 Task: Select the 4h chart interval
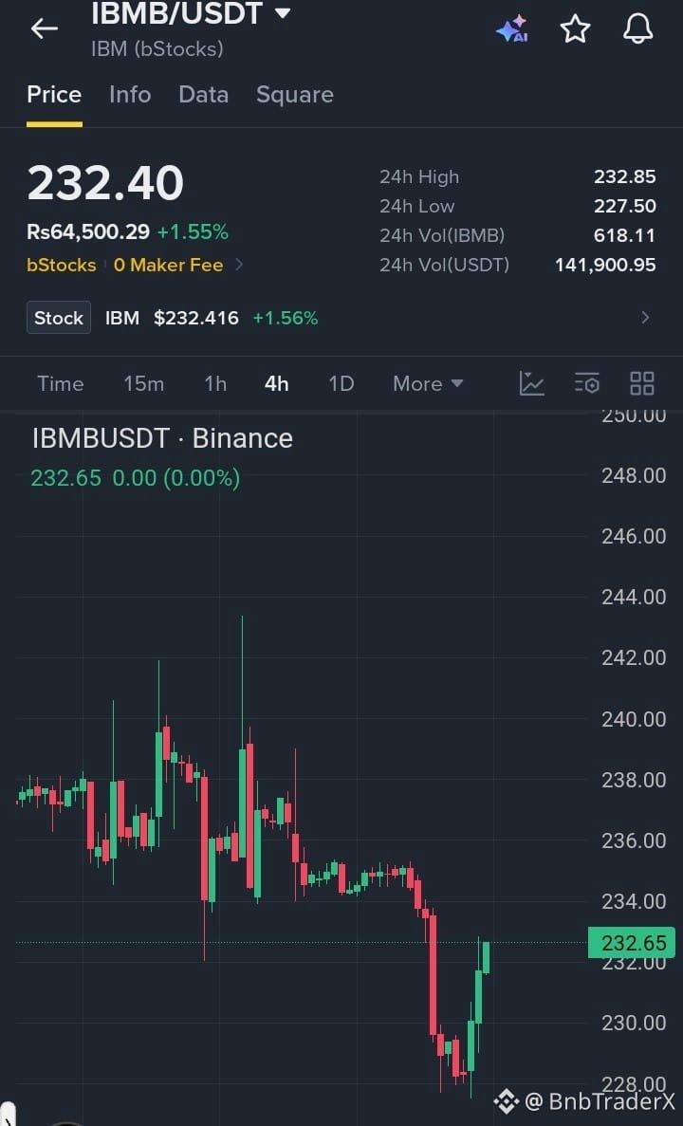(x=276, y=383)
